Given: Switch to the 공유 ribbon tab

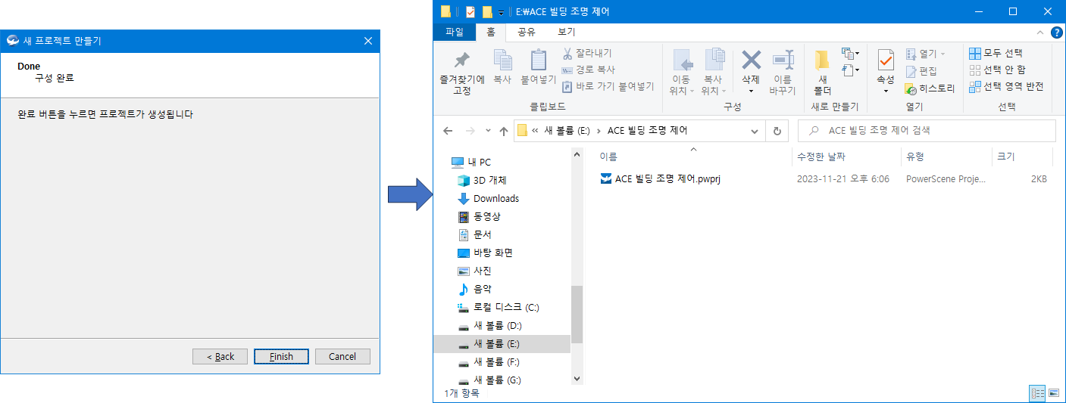Looking at the screenshot, I should coord(527,32).
